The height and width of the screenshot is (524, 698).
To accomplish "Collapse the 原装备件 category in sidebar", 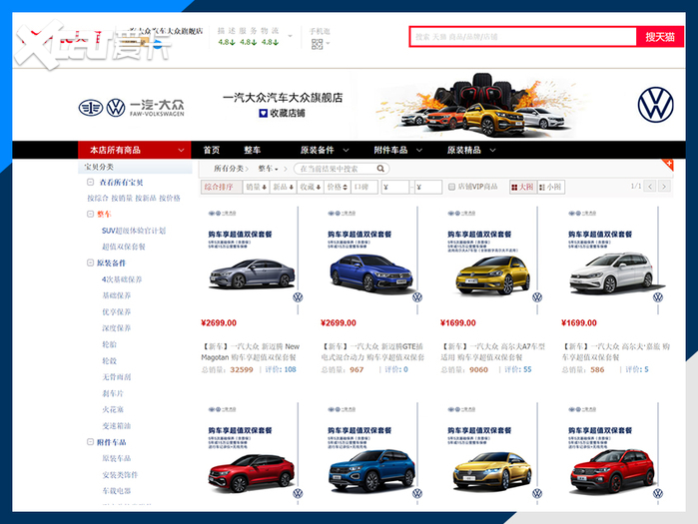I will point(90,262).
